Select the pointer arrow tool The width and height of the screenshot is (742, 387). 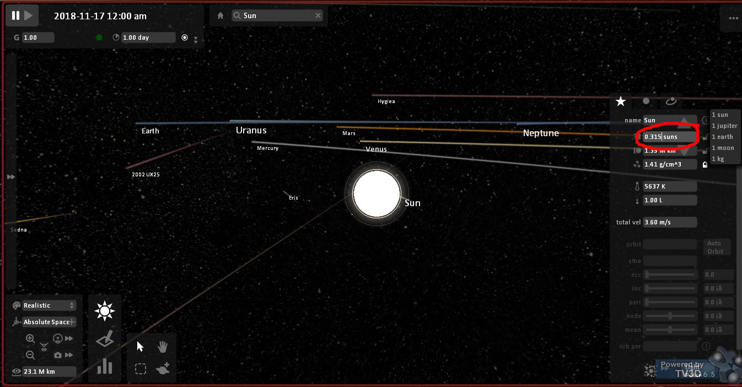click(x=140, y=346)
